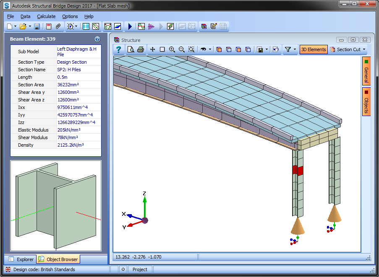
Task: Open the File menu
Action: point(10,16)
